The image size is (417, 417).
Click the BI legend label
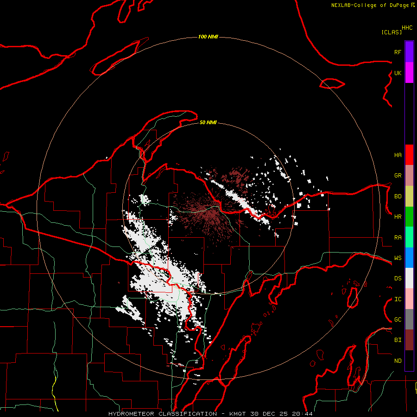click(398, 340)
